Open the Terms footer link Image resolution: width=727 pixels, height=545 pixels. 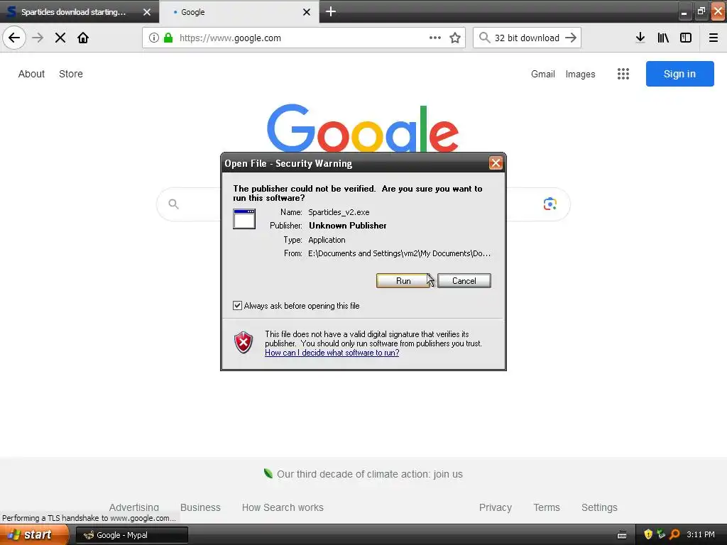[547, 507]
